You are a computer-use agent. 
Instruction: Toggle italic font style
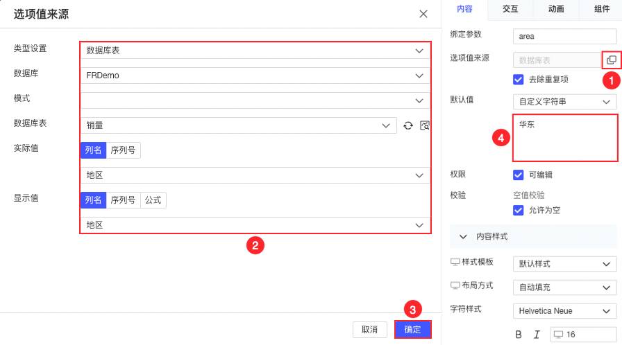537,335
